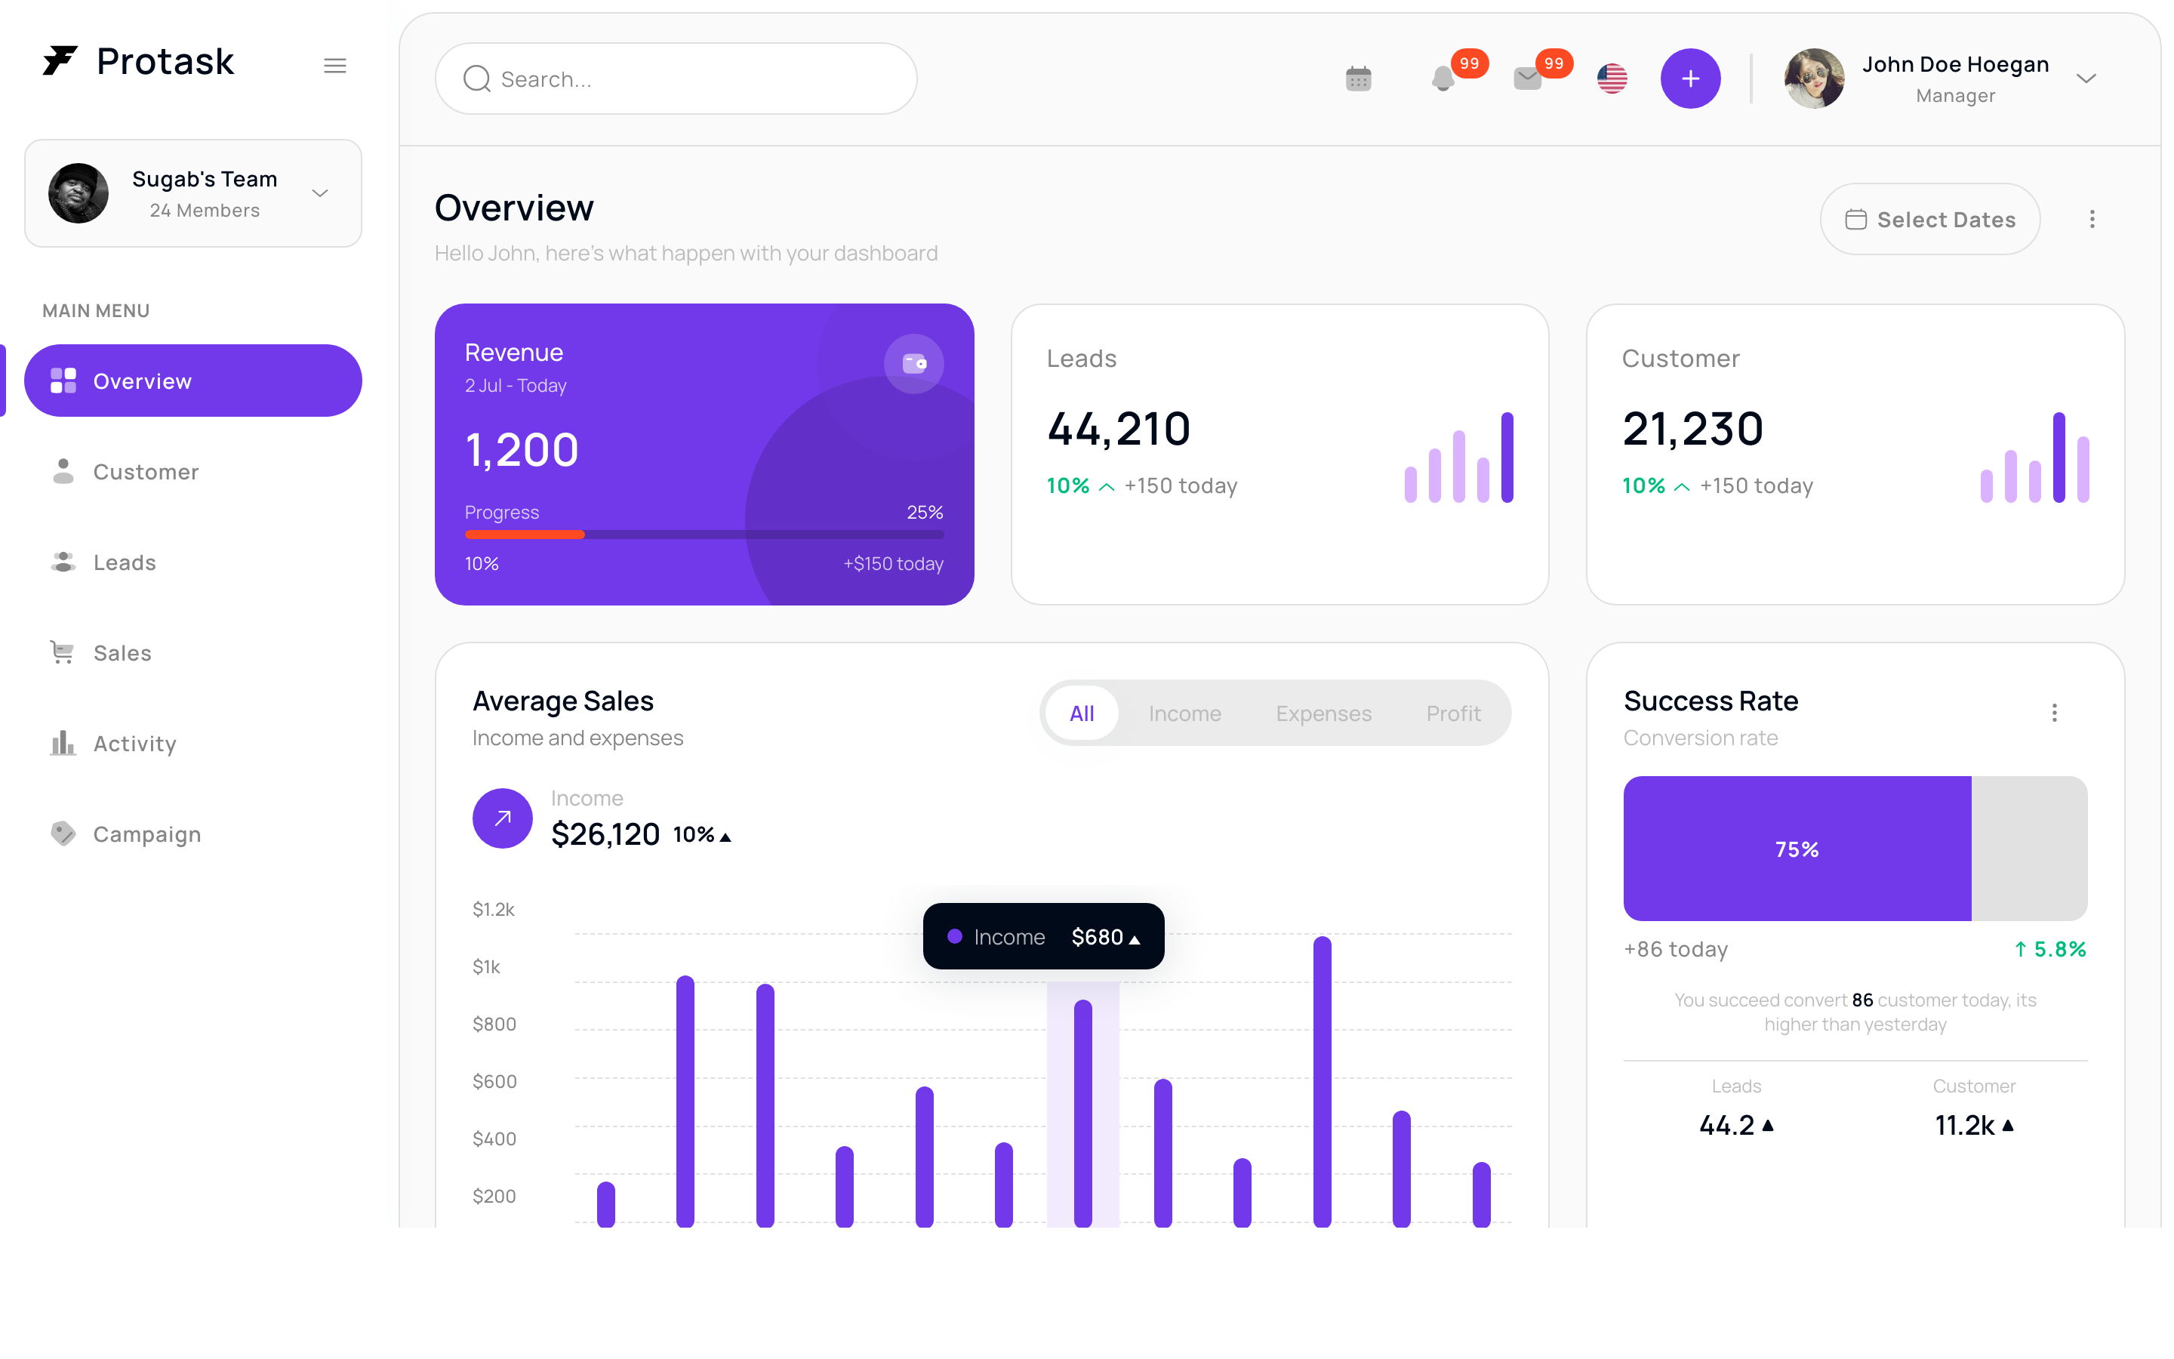Click the Average Sales heading
The image size is (2174, 1359).
tap(563, 701)
